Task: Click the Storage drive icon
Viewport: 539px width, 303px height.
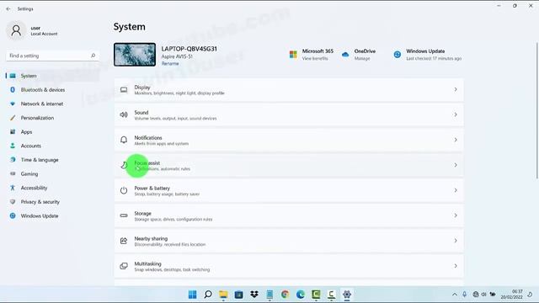Action: pyautogui.click(x=124, y=215)
